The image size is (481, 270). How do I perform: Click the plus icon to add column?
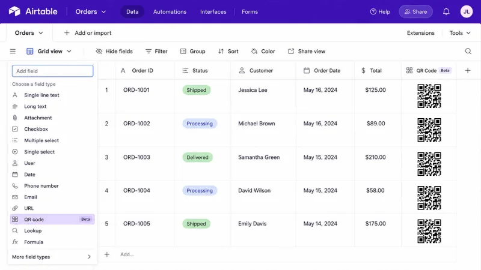click(x=468, y=71)
